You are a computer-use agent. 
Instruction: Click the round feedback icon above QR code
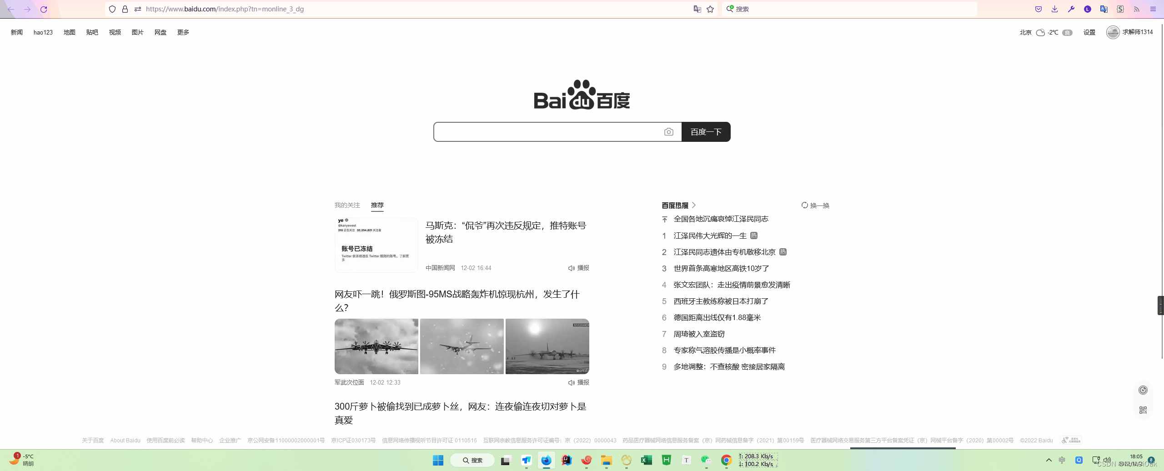[1143, 390]
